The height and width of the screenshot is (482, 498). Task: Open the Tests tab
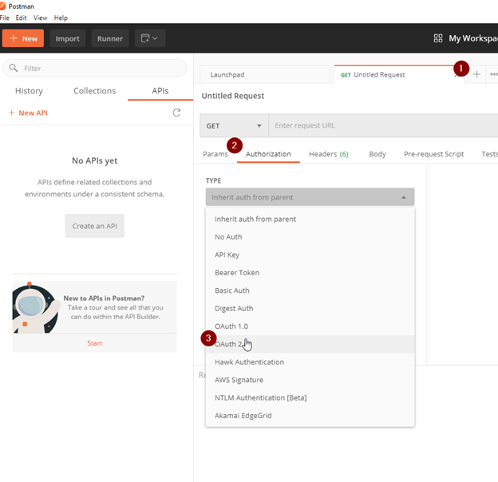point(489,154)
